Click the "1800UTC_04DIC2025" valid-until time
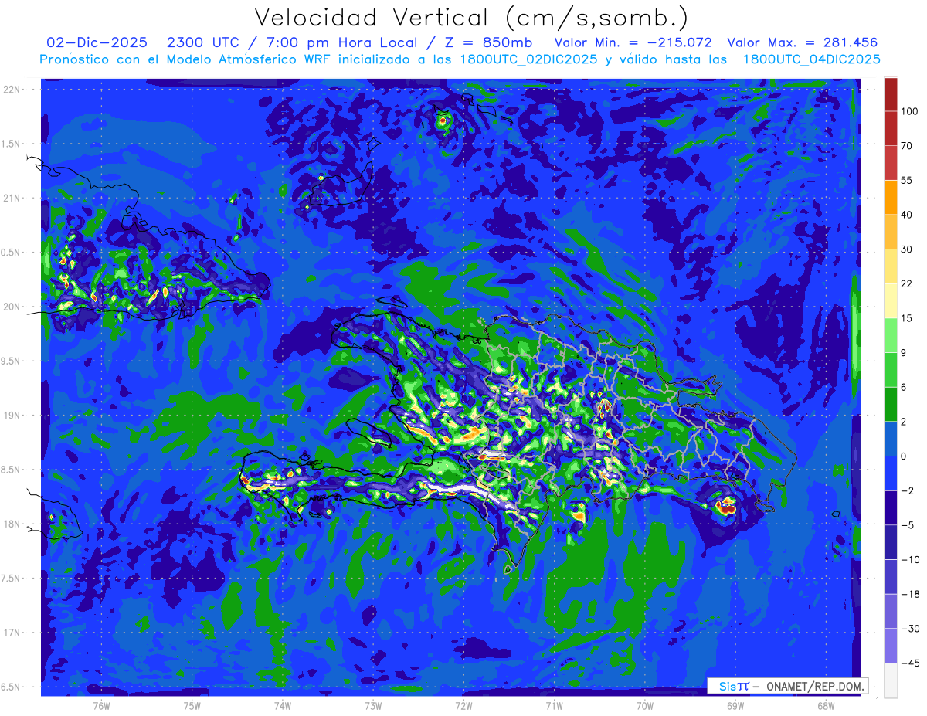 [811, 59]
